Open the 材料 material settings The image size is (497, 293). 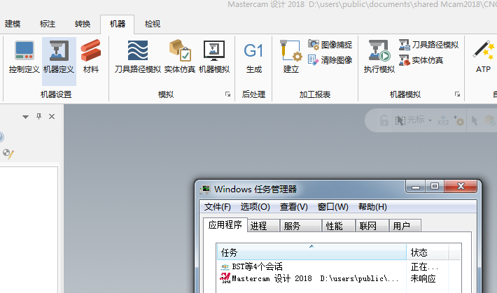91,57
